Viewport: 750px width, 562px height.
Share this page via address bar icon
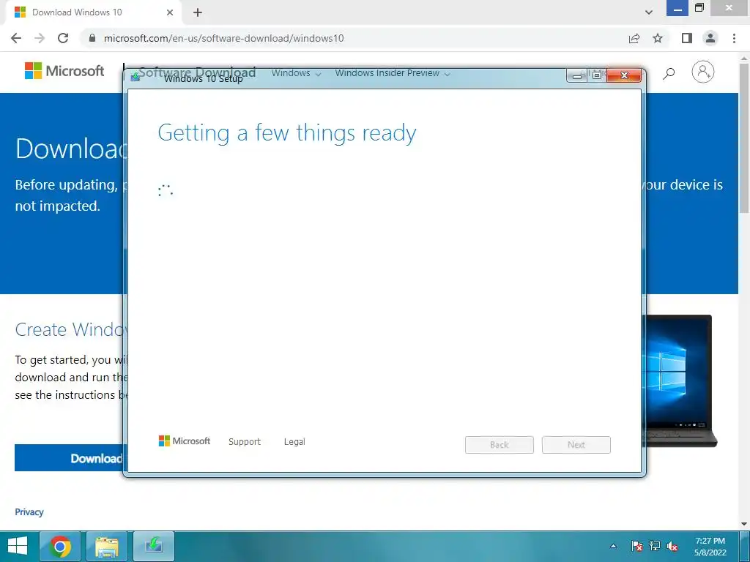coord(634,38)
